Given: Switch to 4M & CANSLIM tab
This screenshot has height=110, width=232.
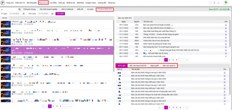Looking at the screenshot, I should click(x=67, y=9).
